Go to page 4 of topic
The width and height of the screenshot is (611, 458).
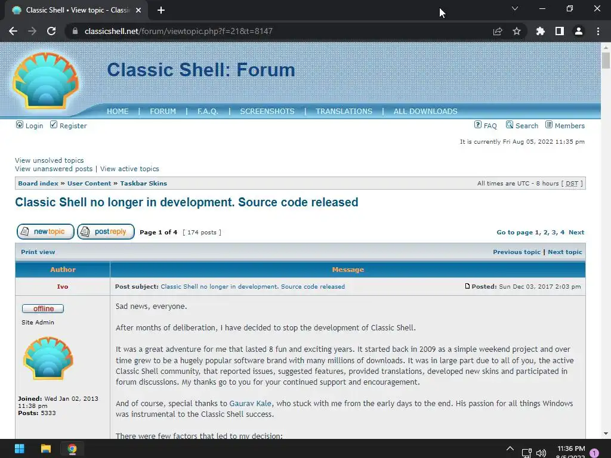click(562, 233)
